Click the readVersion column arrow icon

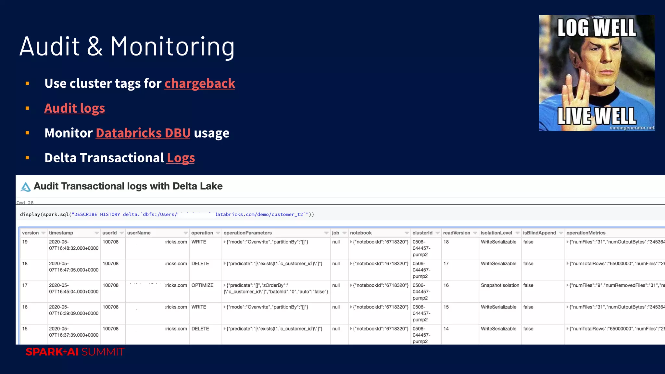click(475, 233)
